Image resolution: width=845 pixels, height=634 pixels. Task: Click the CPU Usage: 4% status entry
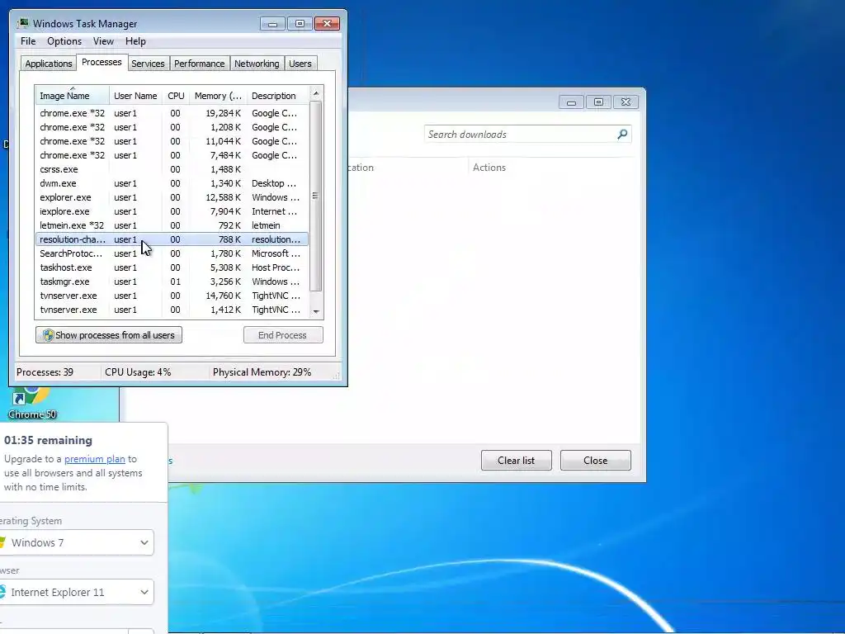click(x=138, y=372)
